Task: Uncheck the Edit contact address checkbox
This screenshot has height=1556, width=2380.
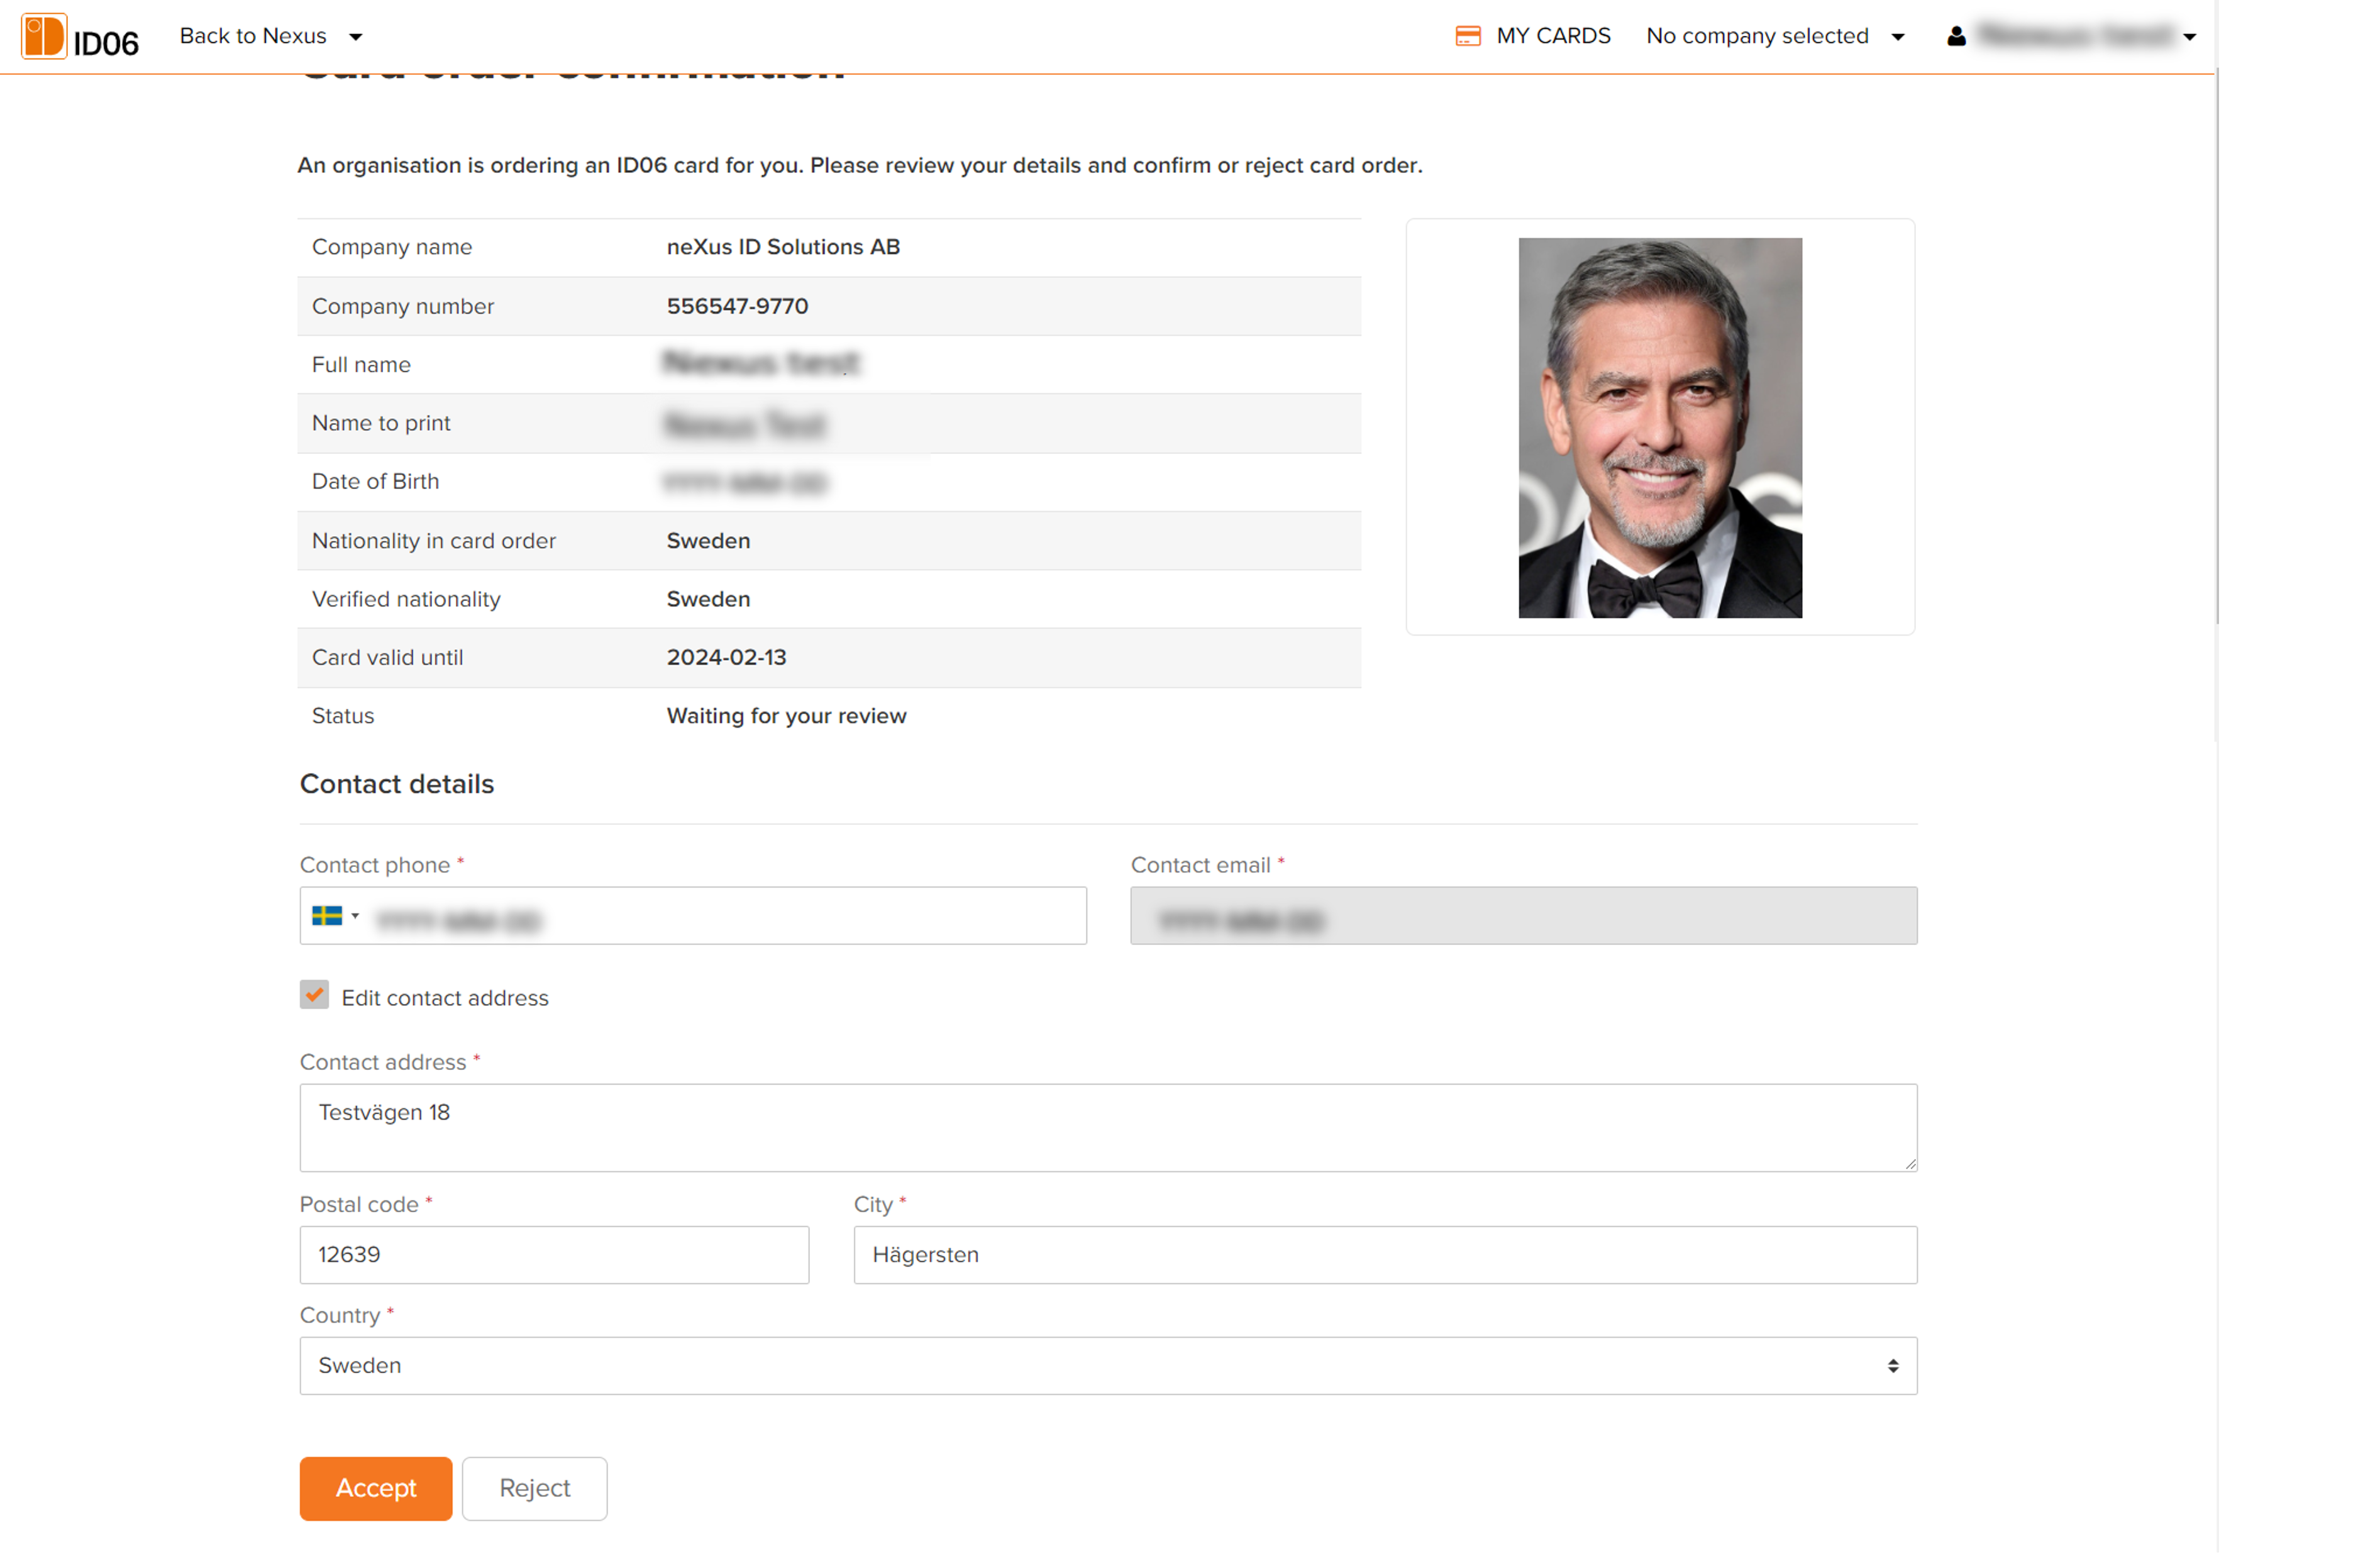Action: (x=314, y=995)
